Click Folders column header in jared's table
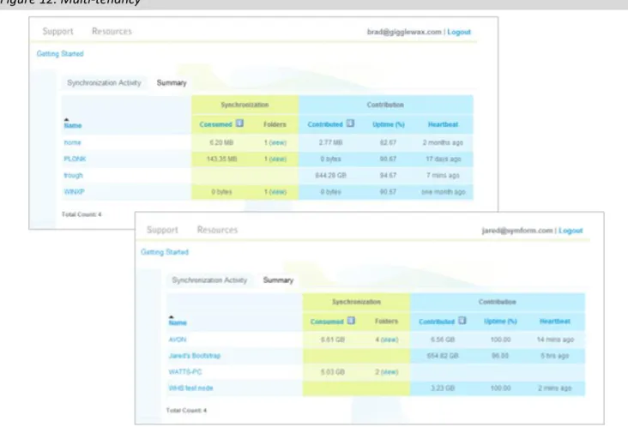Screen dimensions: 628x427 386,322
